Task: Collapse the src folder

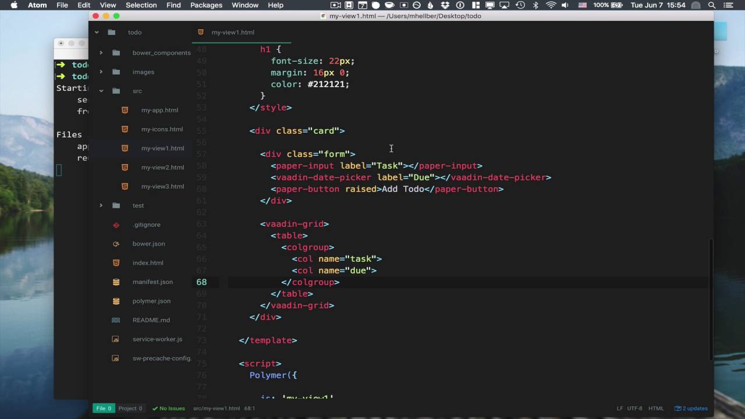Action: [101, 91]
